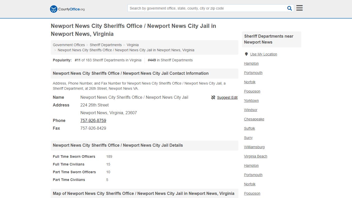Open Sheriff Departments breadcrumb
This screenshot has height=198, width=352.
pyautogui.click(x=106, y=45)
